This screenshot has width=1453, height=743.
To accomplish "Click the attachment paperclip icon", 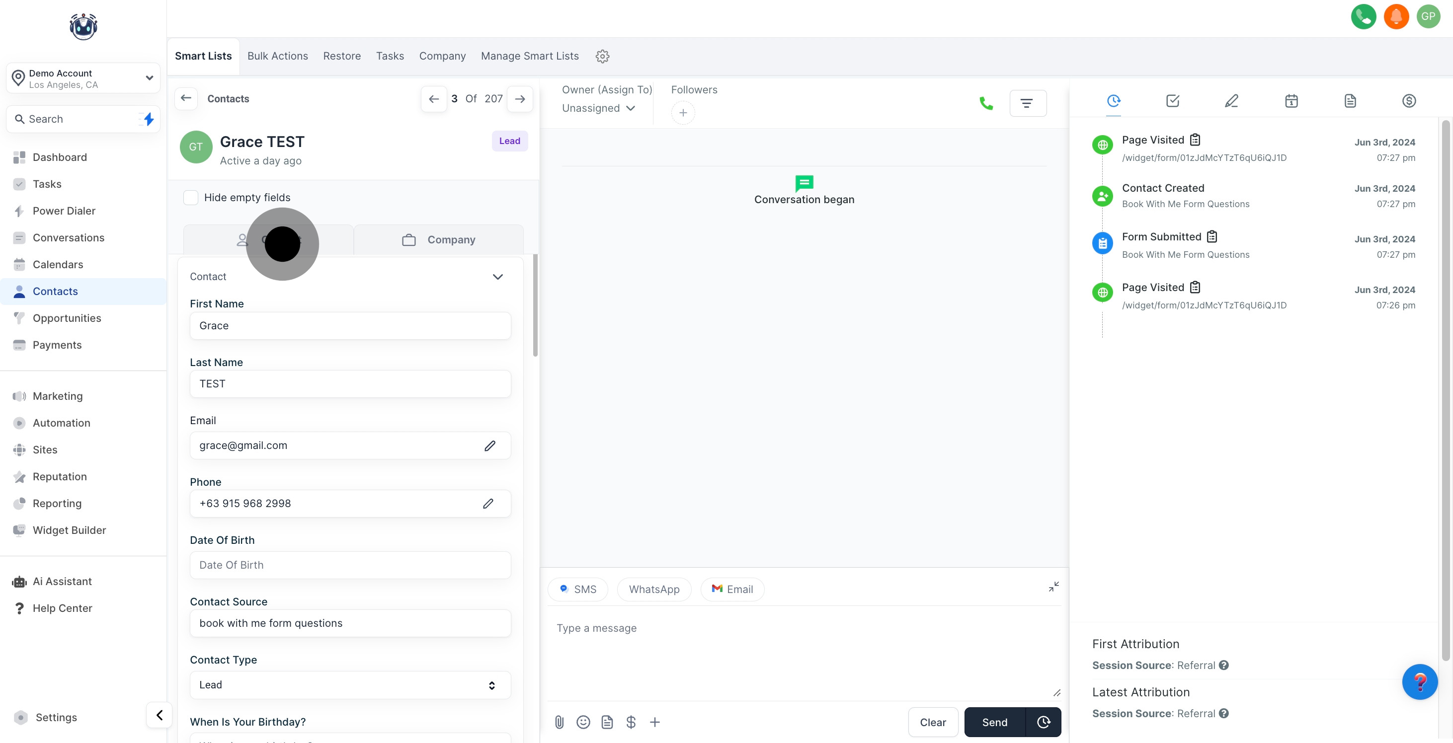I will (x=559, y=722).
